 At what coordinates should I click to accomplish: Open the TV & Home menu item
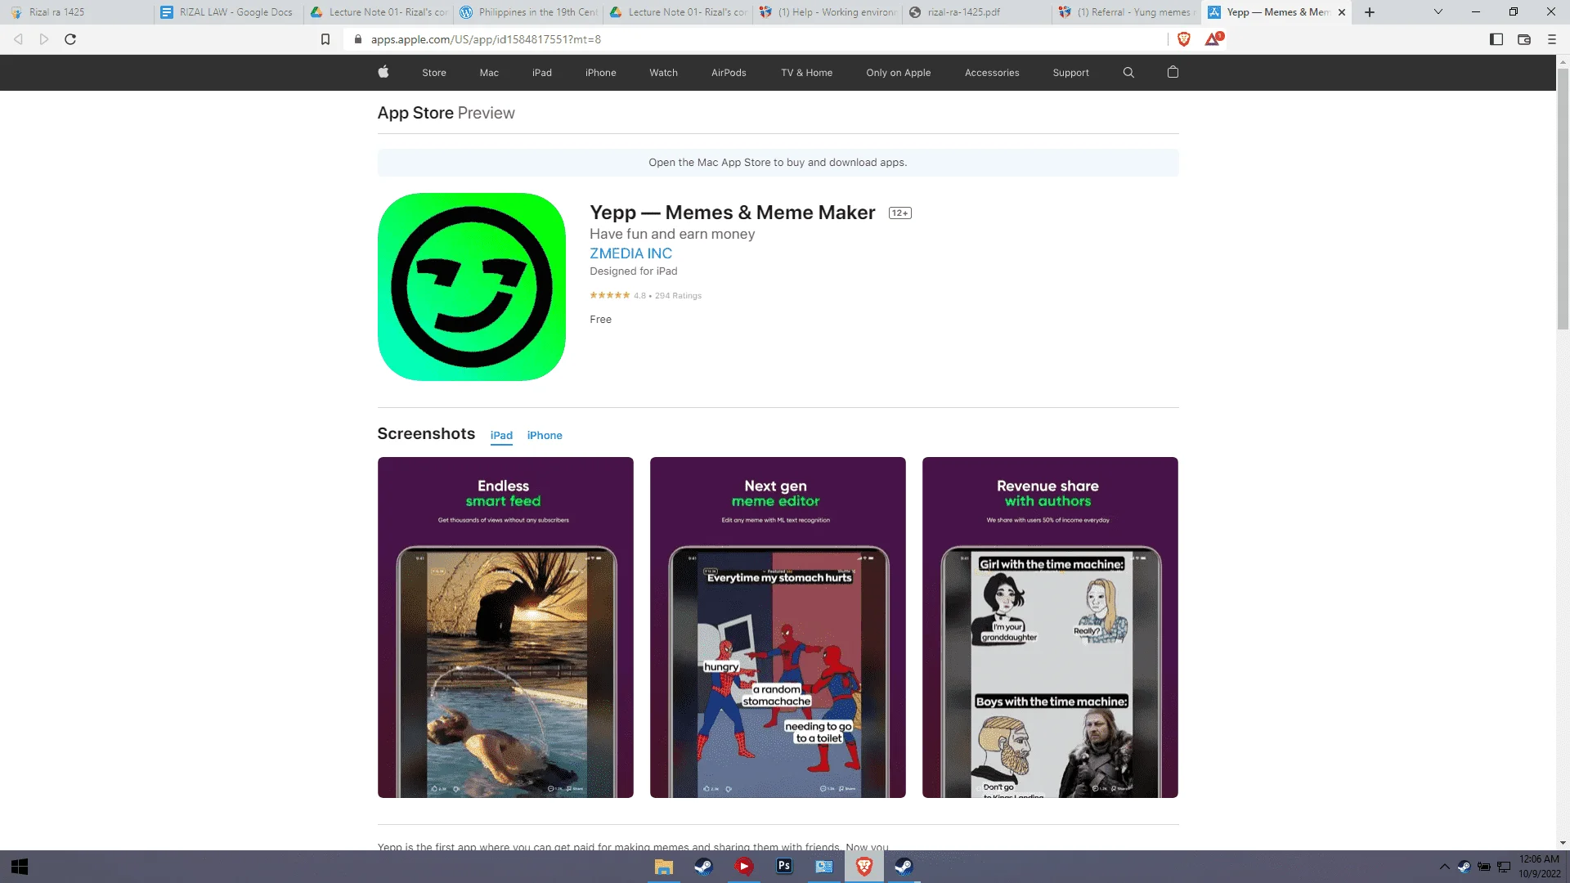807,73
